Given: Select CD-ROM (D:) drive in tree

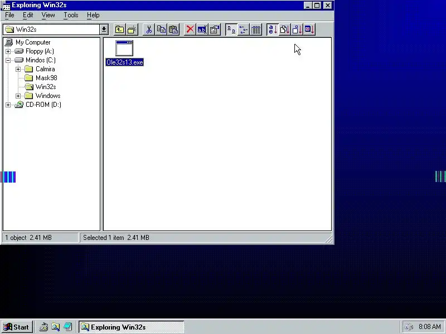Looking at the screenshot, I should point(43,105).
